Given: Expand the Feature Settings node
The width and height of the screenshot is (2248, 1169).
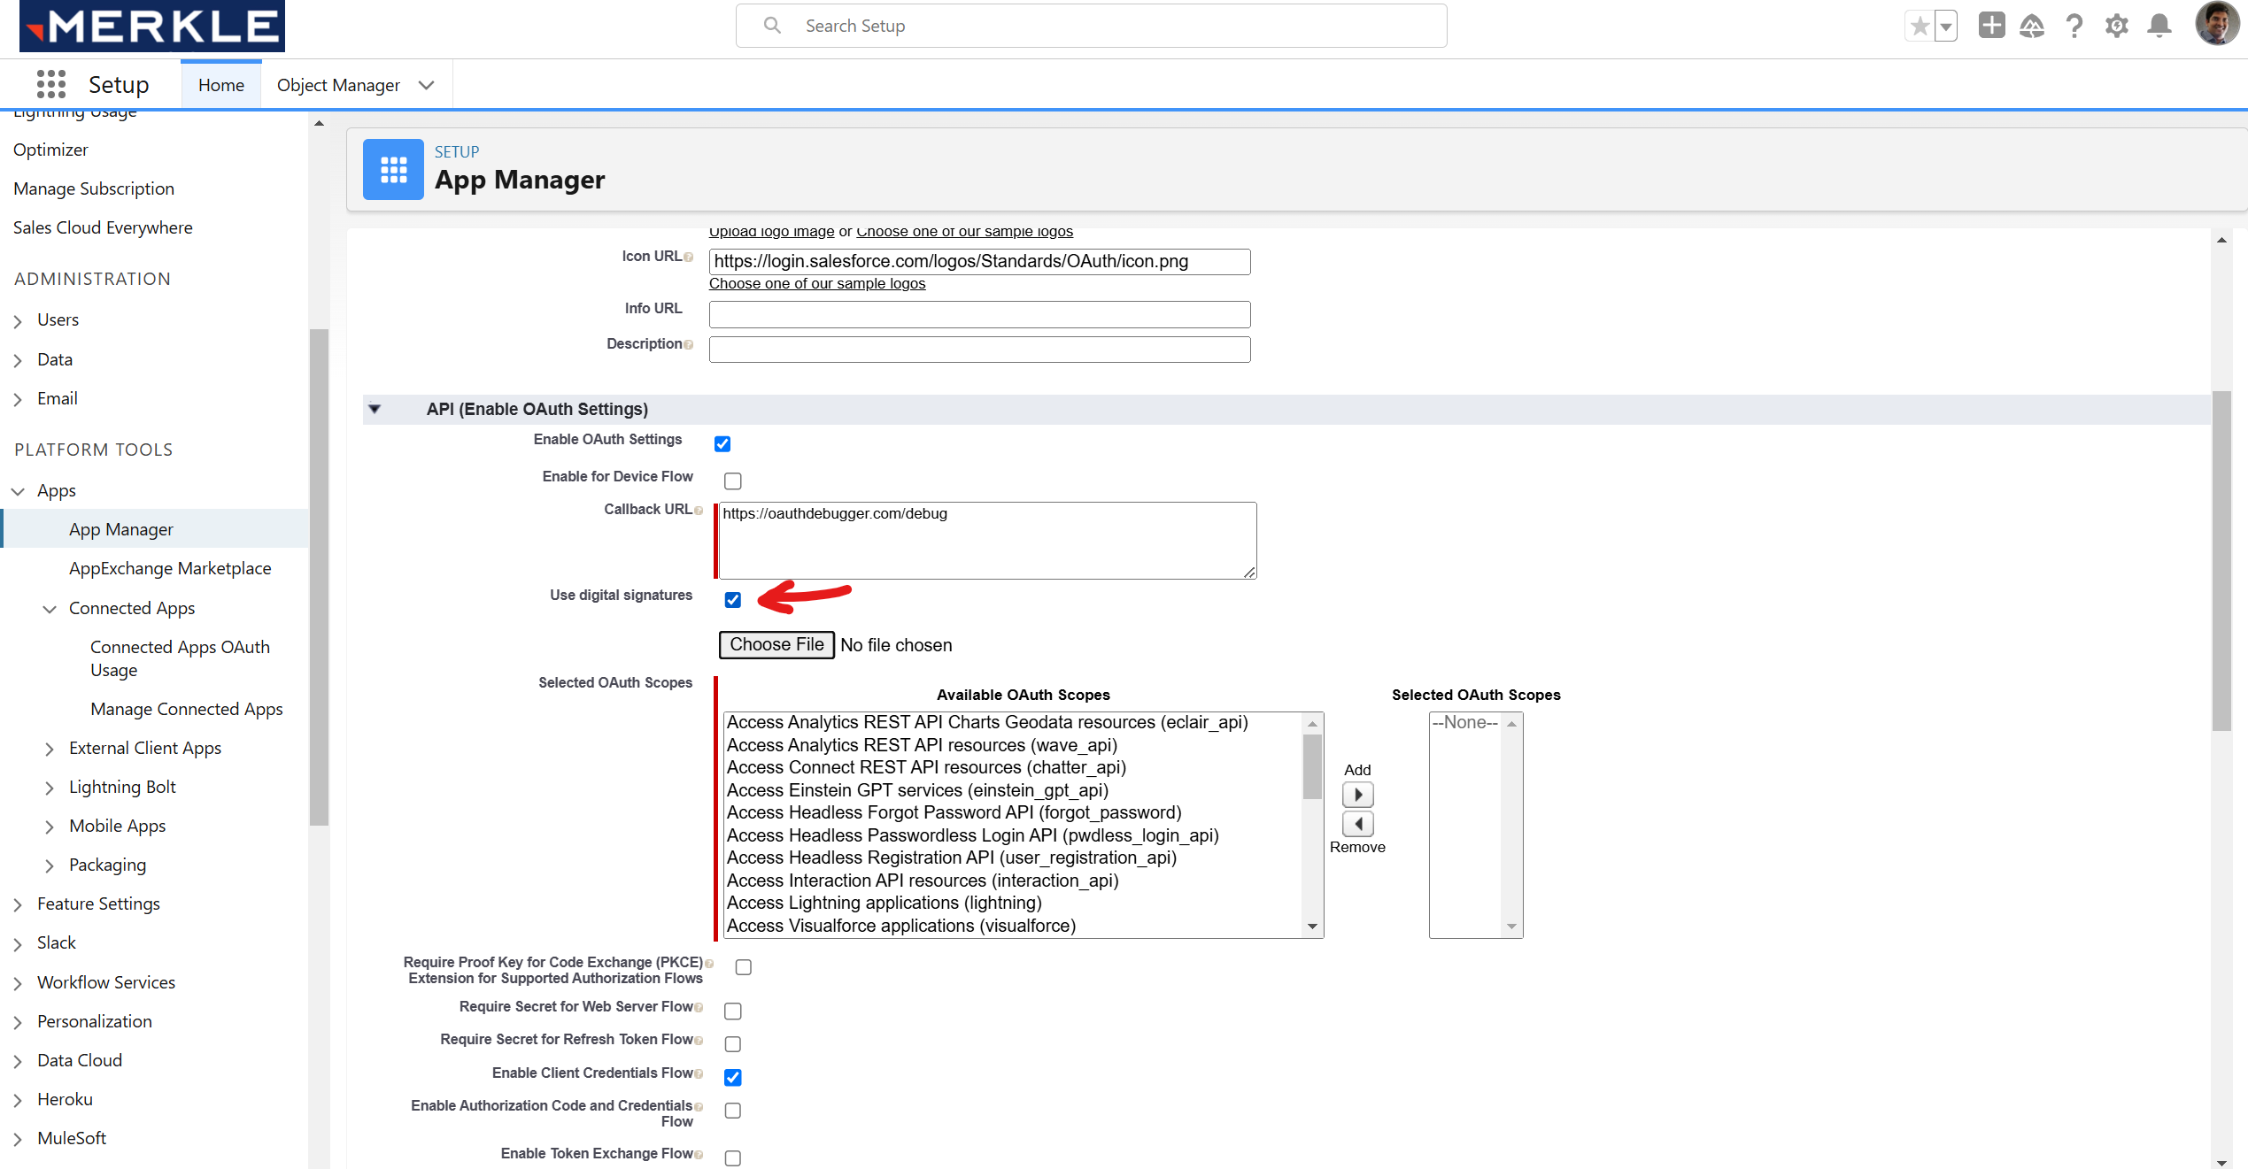Looking at the screenshot, I should click(18, 904).
